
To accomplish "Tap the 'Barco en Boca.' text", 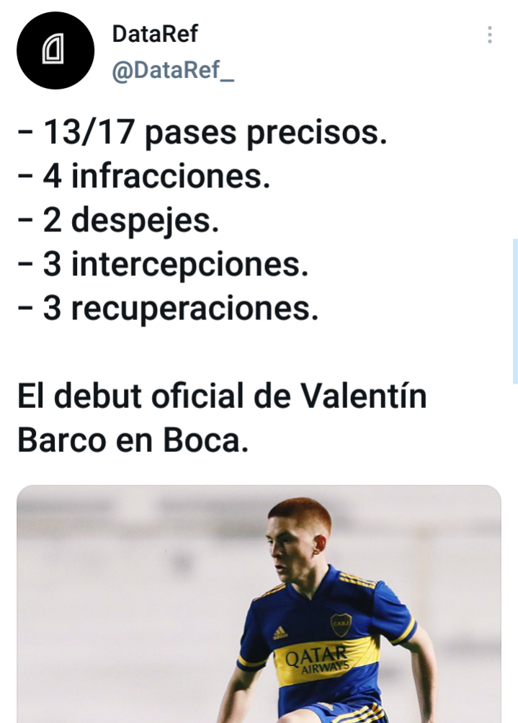I will coord(133,440).
